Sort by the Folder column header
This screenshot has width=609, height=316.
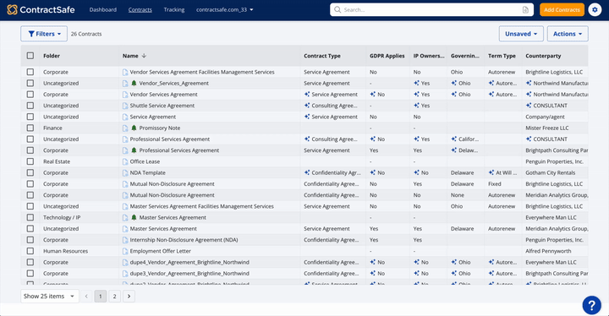tap(52, 56)
